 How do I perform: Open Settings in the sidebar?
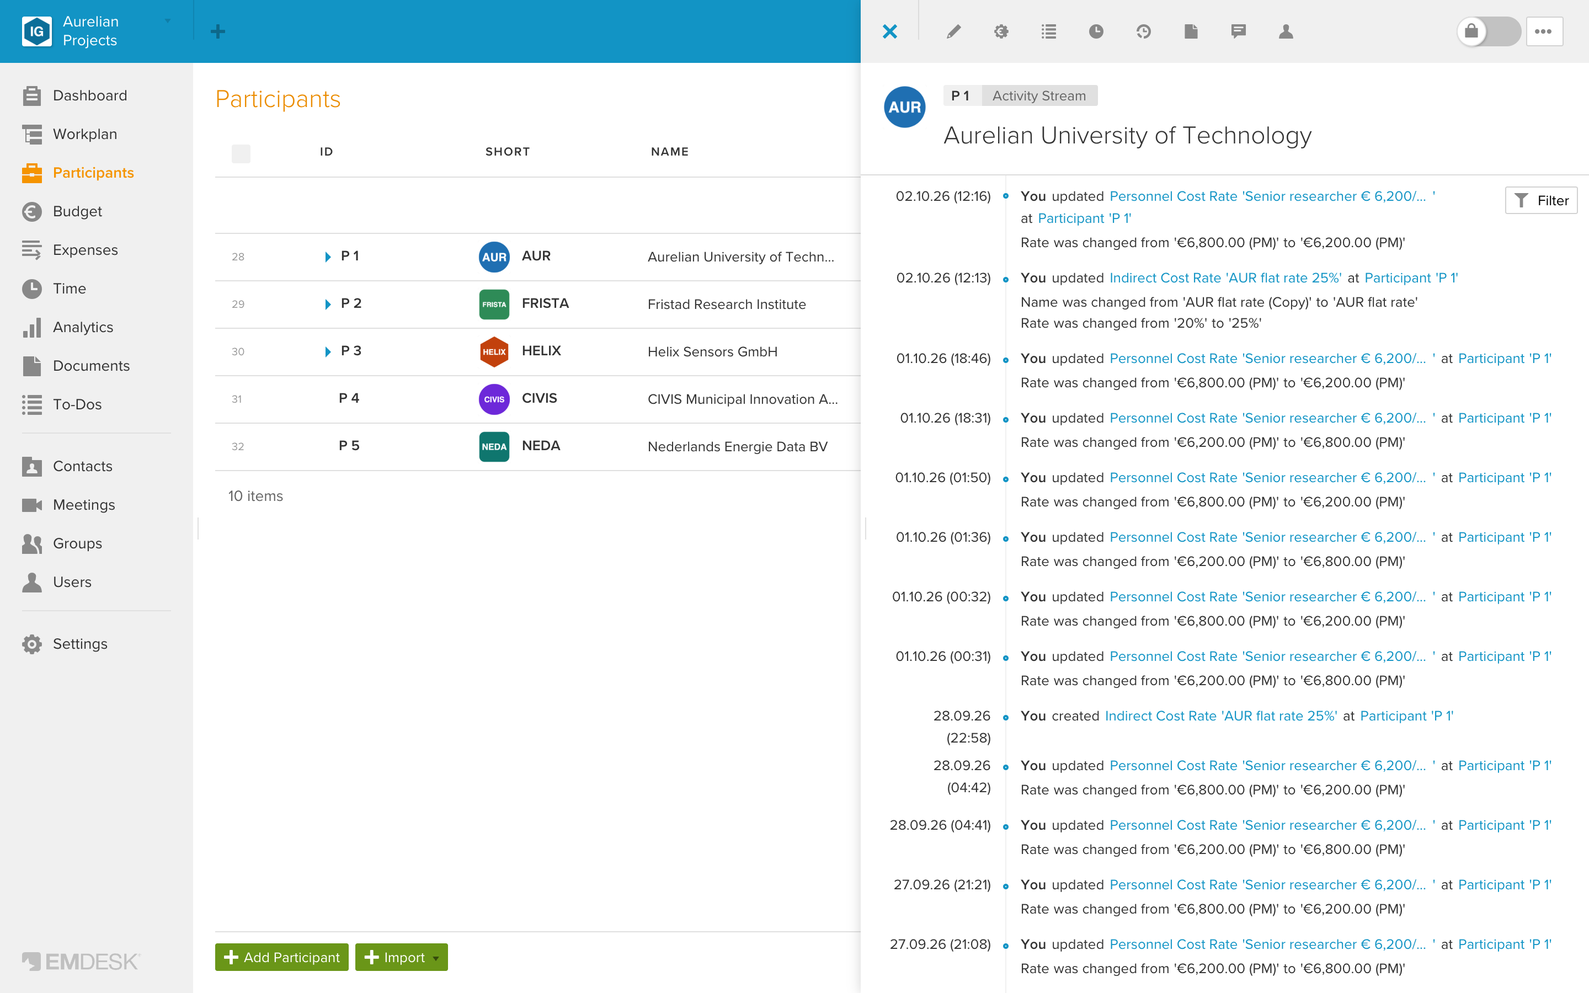click(x=79, y=644)
